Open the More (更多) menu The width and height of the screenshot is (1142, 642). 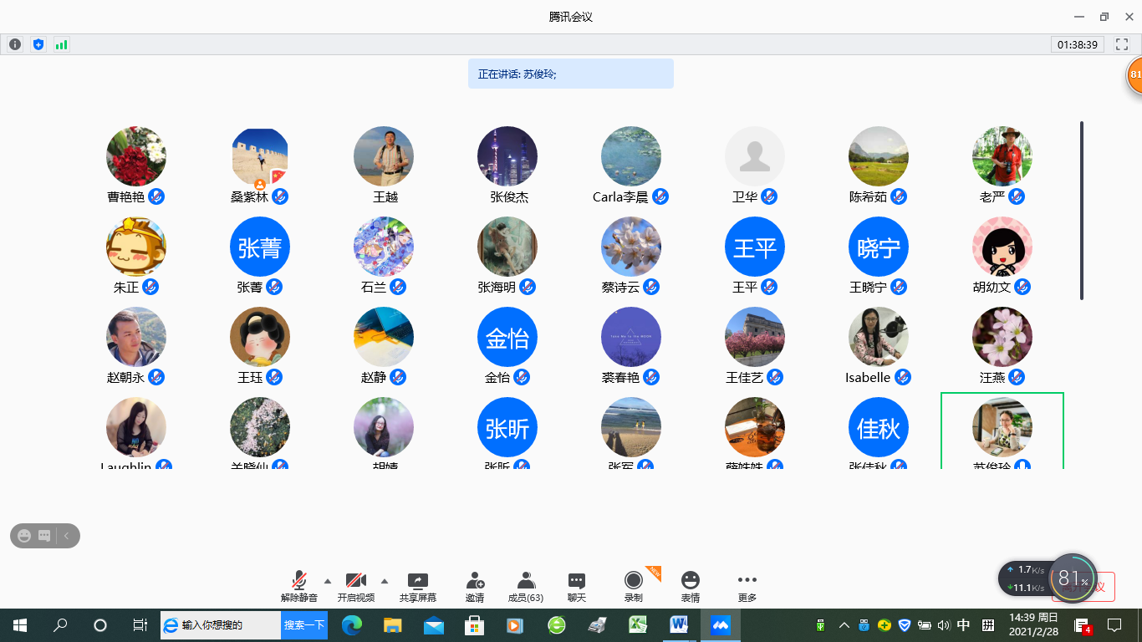tap(747, 582)
